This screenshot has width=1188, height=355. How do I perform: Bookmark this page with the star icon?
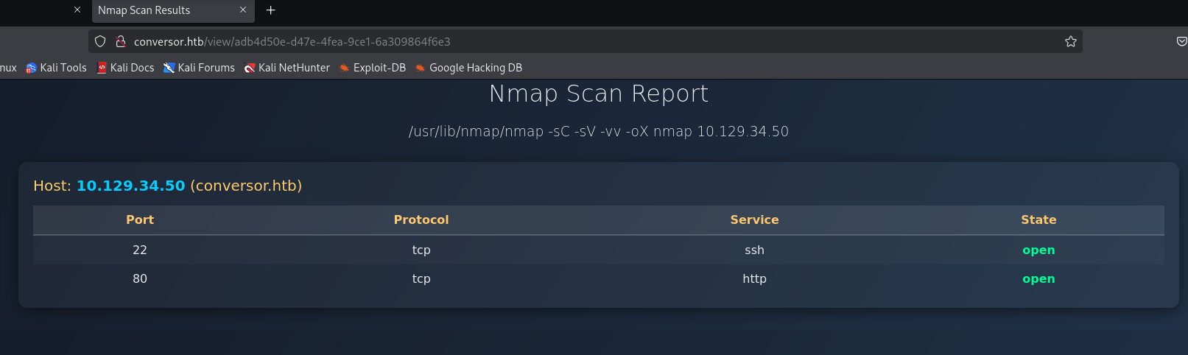tap(1070, 42)
